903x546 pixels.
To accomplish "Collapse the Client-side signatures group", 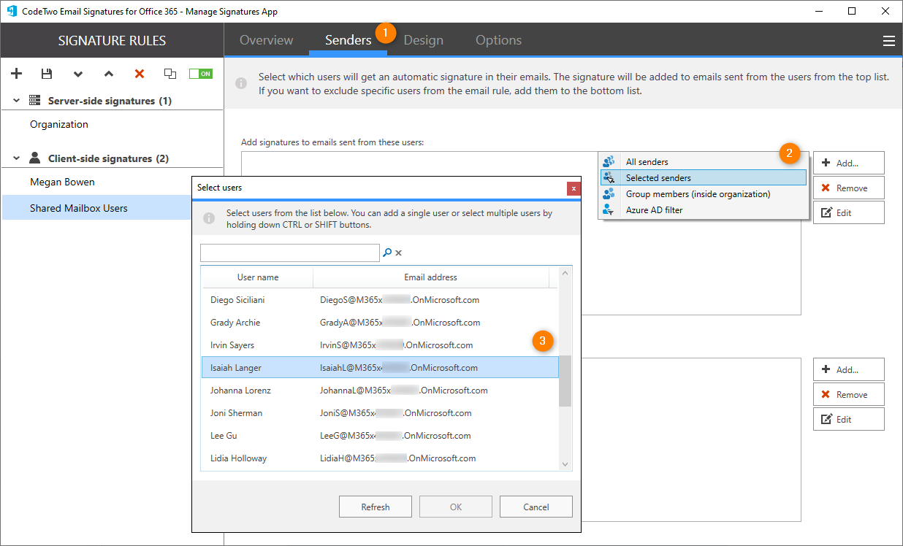I will click(x=15, y=158).
